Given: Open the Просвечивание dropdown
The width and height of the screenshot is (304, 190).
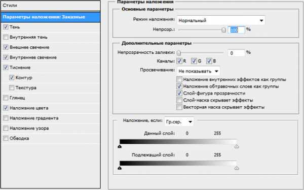Looking at the screenshot, I should [x=198, y=71].
